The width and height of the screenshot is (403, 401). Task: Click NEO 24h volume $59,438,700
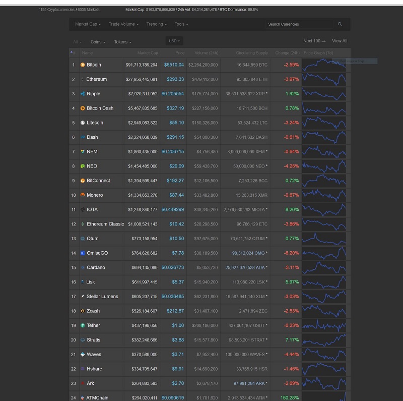click(x=206, y=166)
